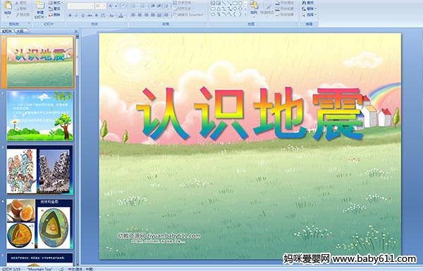Viewport: 423px width, 271px height.
Task: Toggle Center text alignment
Action: [x=140, y=15]
